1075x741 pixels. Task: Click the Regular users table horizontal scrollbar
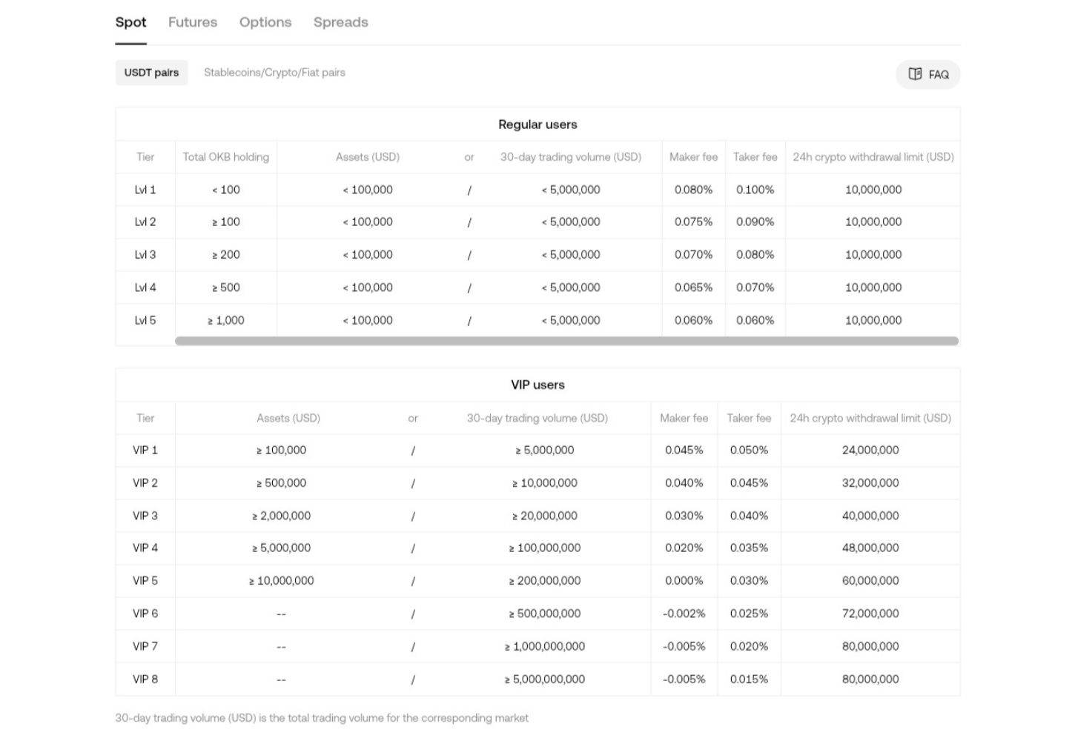(566, 341)
